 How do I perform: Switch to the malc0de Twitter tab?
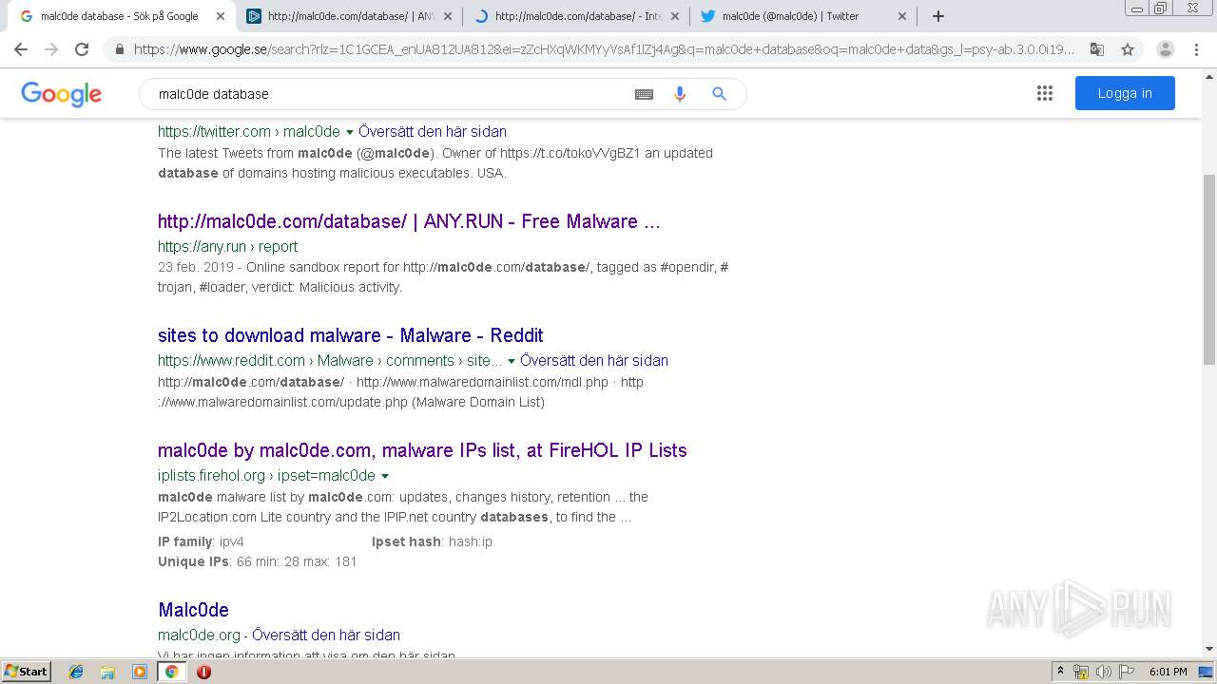coord(802,16)
